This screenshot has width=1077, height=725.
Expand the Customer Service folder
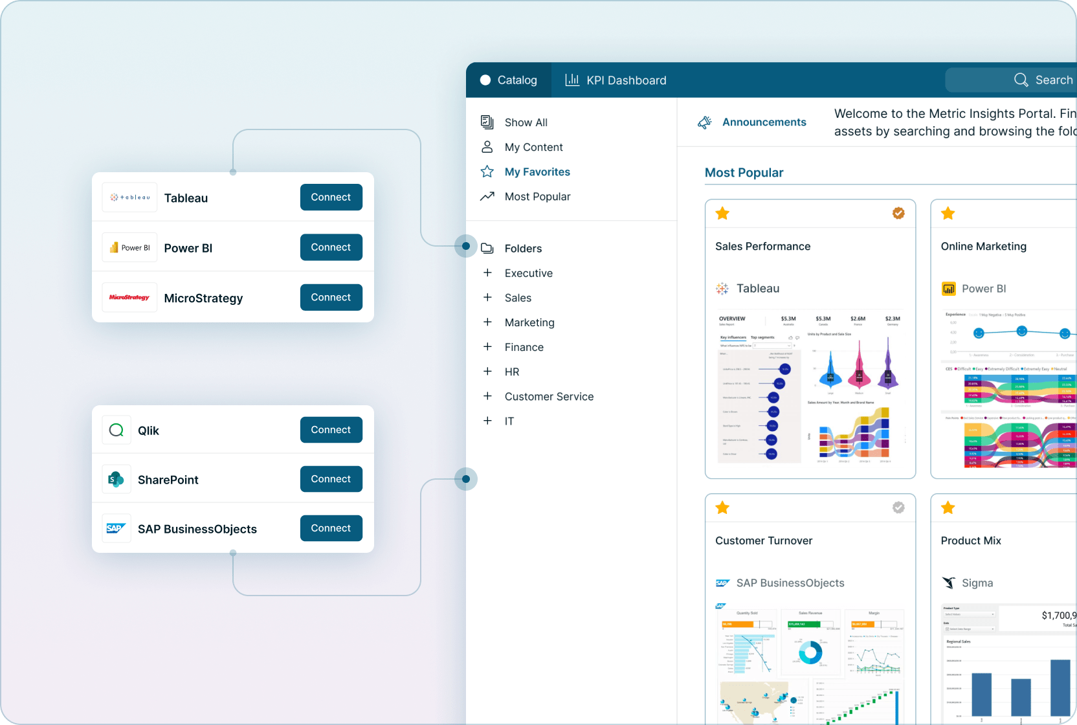[487, 396]
